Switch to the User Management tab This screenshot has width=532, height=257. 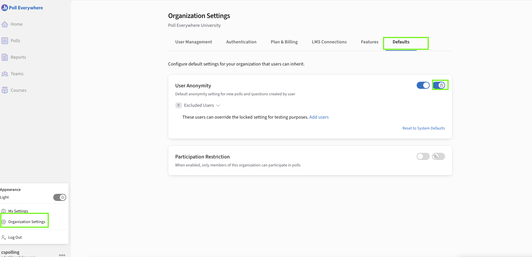(193, 42)
